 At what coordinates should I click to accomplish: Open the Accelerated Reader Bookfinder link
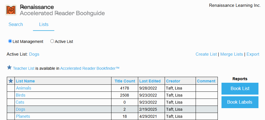pyautogui.click(x=90, y=68)
